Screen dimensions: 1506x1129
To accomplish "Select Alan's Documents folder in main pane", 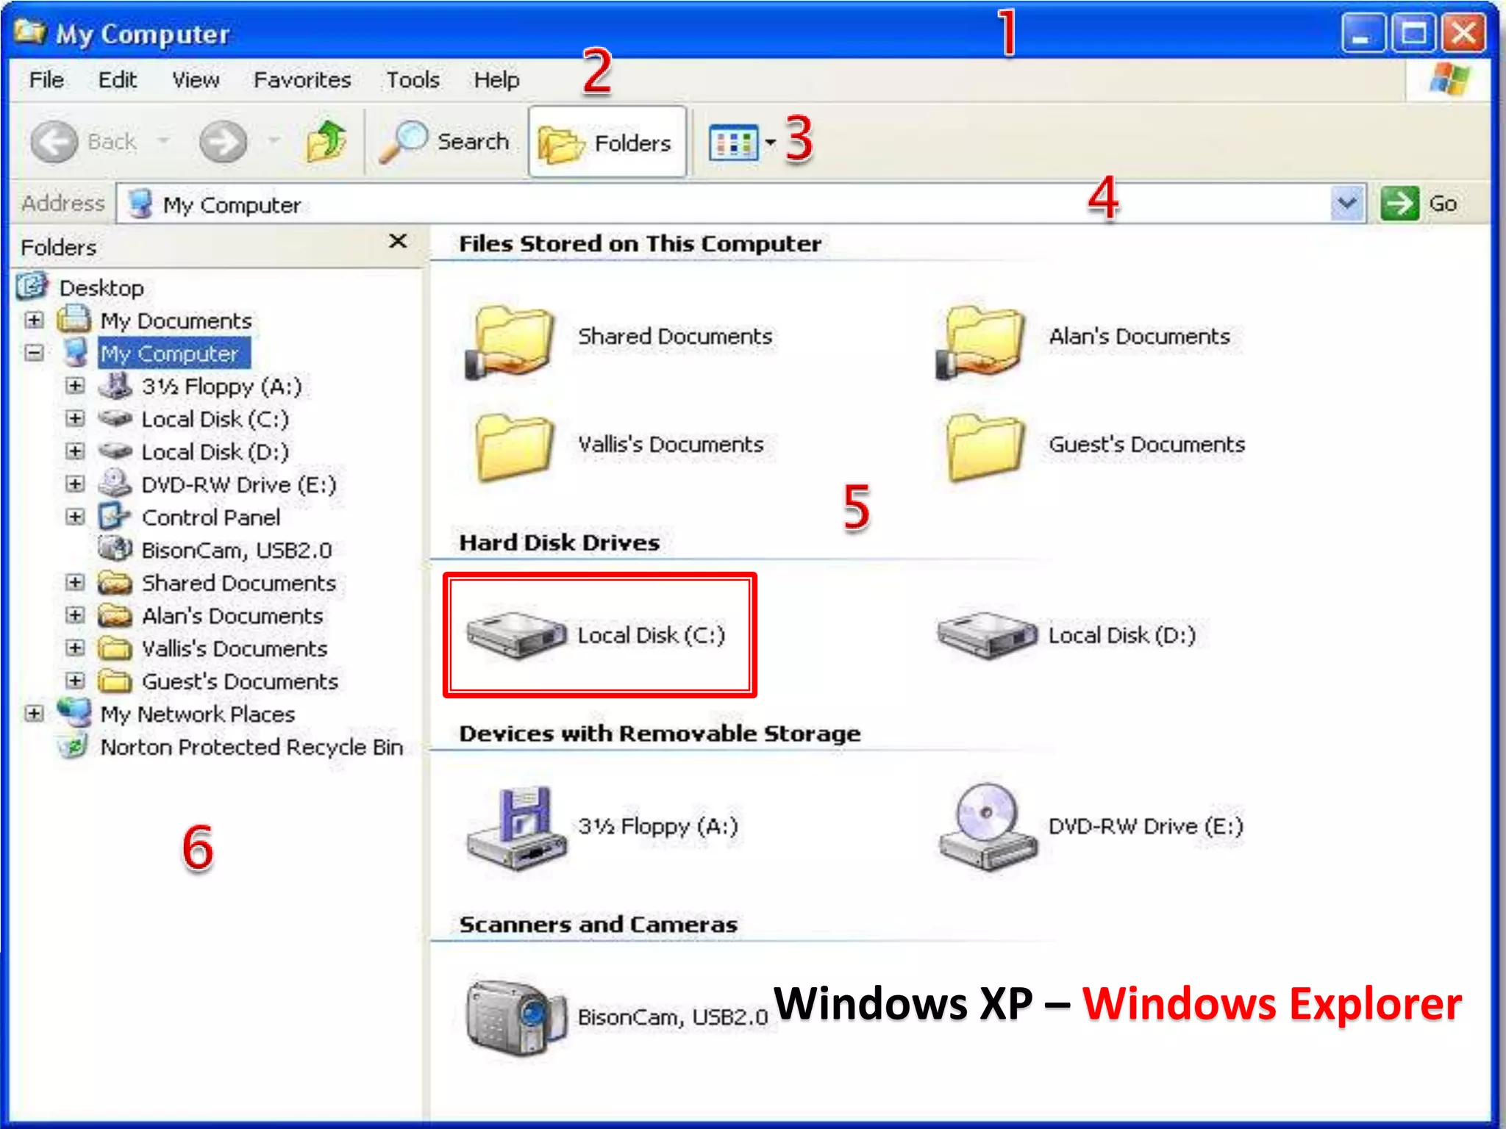I will coord(981,341).
